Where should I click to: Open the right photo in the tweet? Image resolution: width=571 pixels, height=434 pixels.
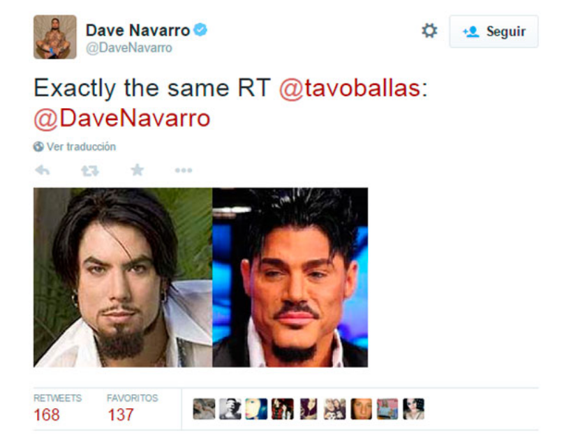click(290, 278)
